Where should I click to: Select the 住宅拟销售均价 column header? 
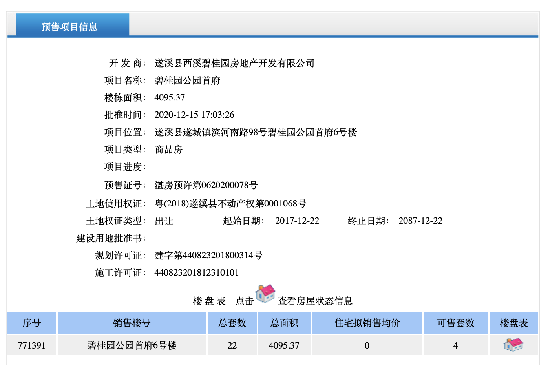click(367, 323)
